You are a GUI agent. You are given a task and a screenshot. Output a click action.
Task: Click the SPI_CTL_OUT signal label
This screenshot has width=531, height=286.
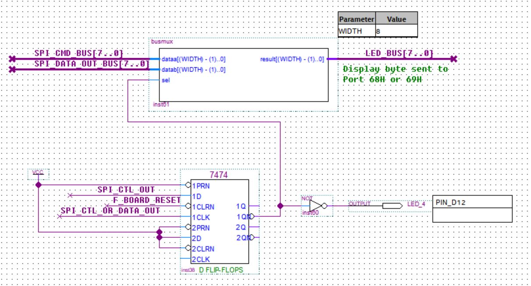tap(126, 190)
